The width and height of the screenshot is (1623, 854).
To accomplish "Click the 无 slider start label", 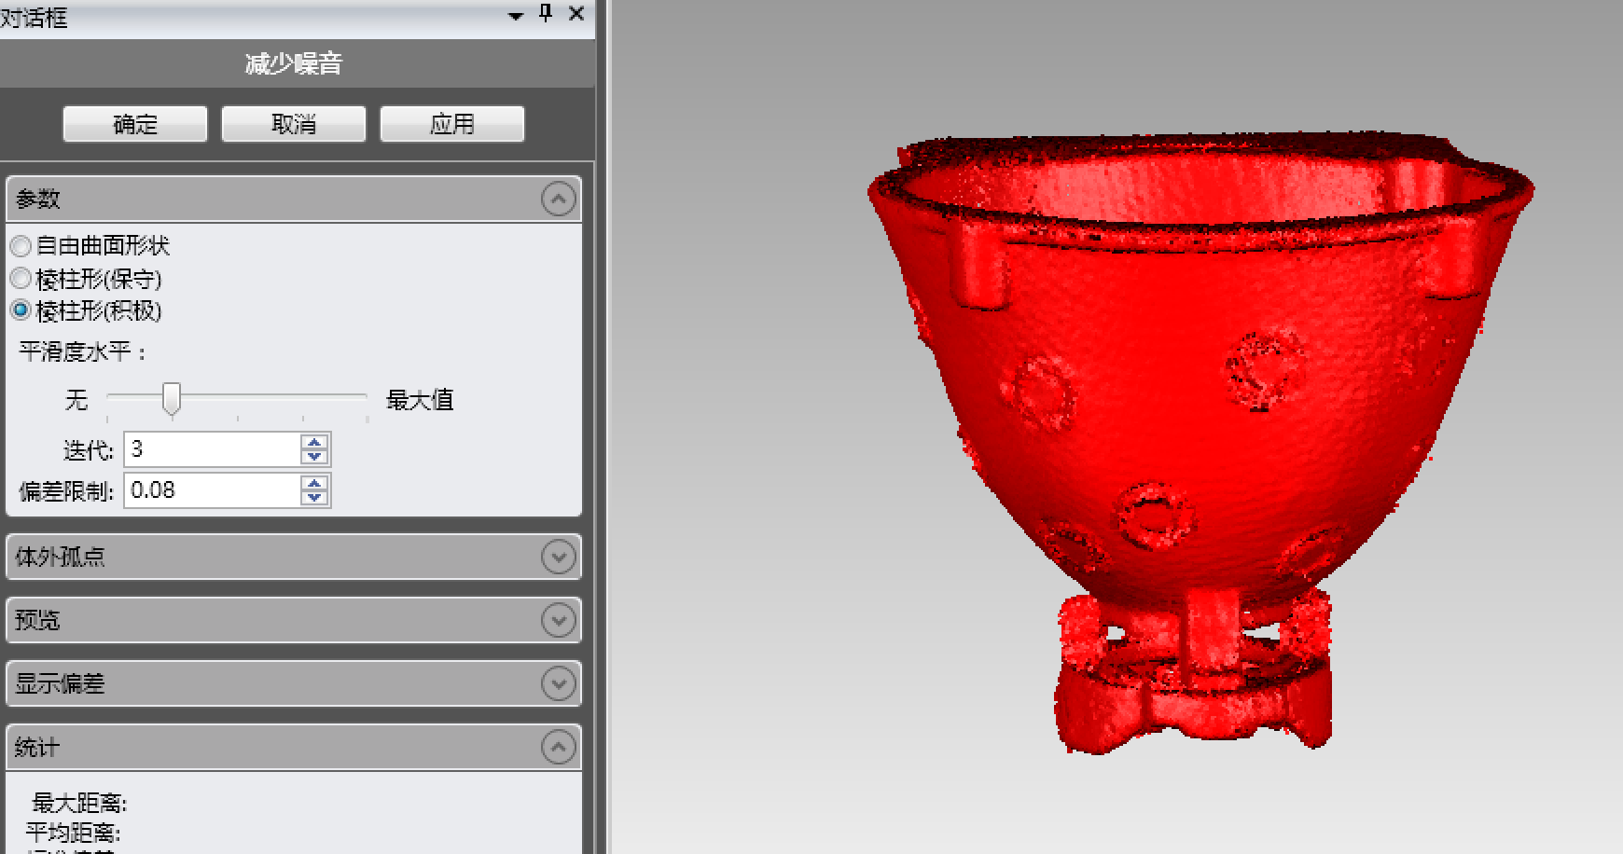I will pos(76,400).
